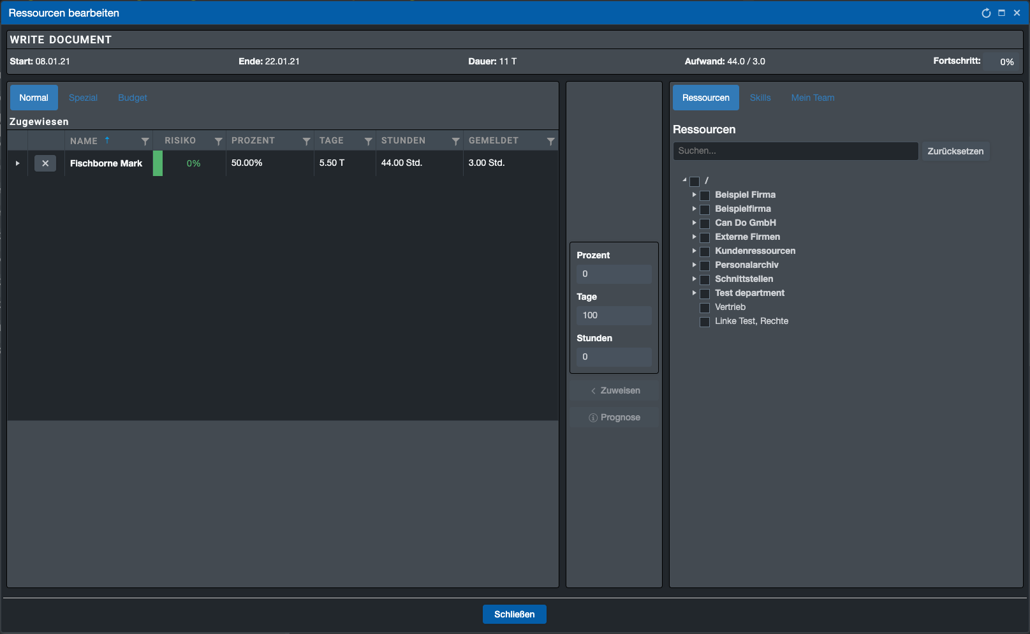Click the Zurücksetzen button
The height and width of the screenshot is (634, 1030).
coord(955,151)
